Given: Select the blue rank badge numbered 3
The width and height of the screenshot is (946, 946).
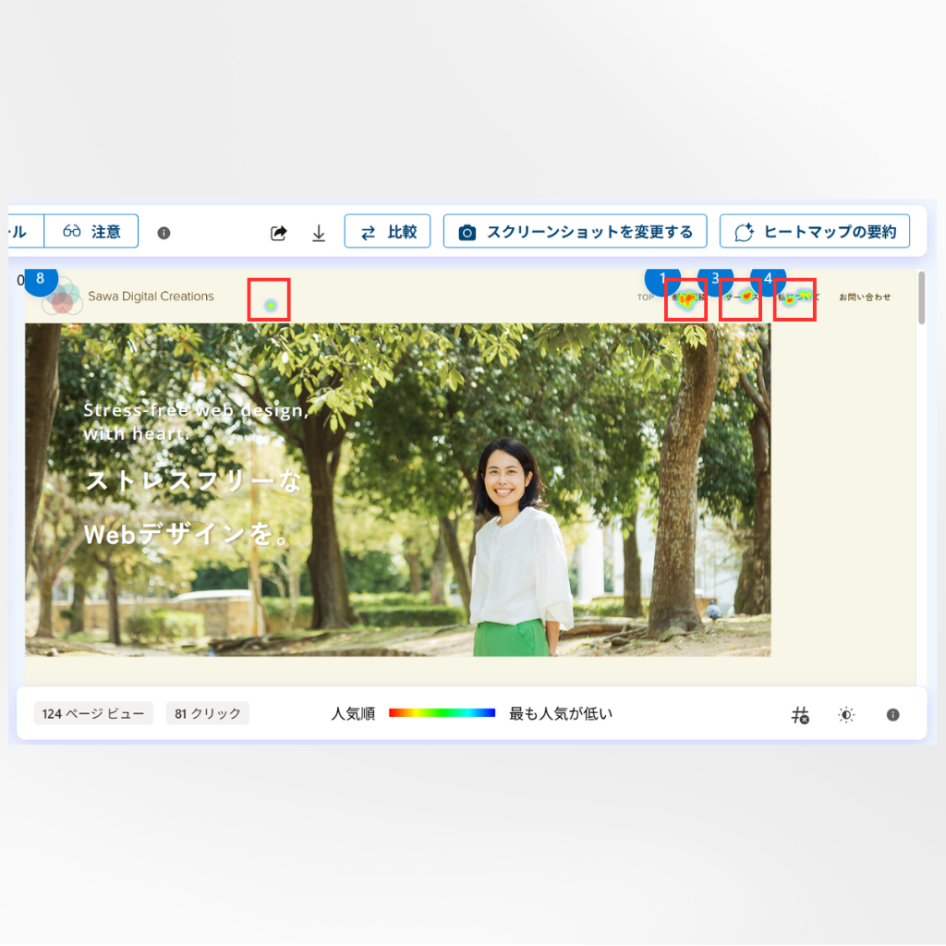Looking at the screenshot, I should pos(715,278).
